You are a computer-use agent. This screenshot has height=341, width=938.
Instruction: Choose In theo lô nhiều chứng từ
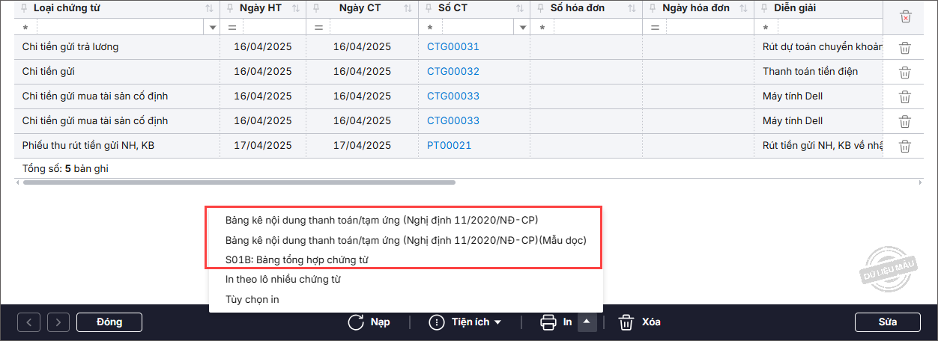click(x=283, y=279)
